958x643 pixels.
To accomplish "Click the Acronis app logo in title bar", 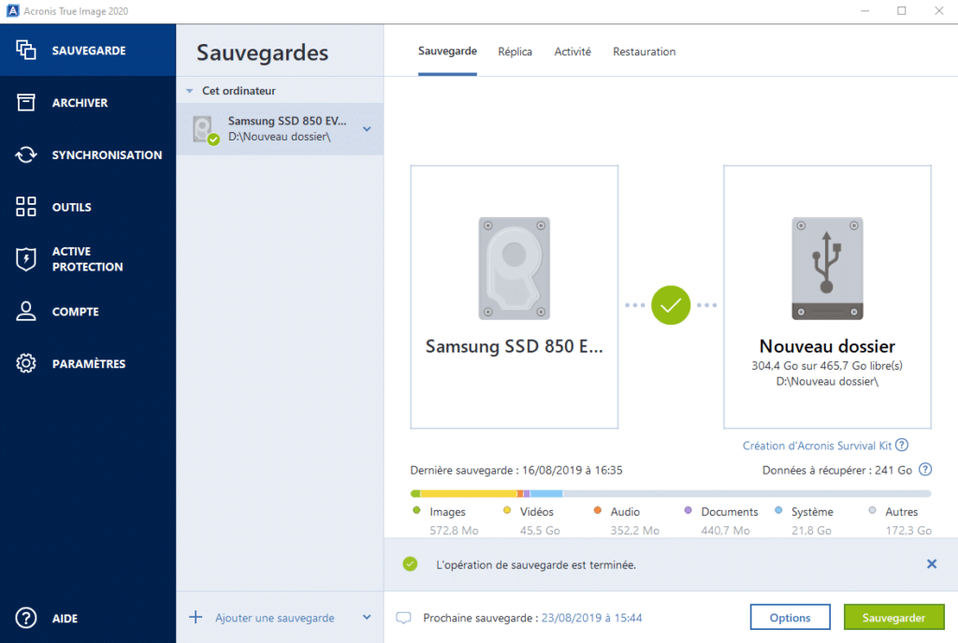I will 12,11.
